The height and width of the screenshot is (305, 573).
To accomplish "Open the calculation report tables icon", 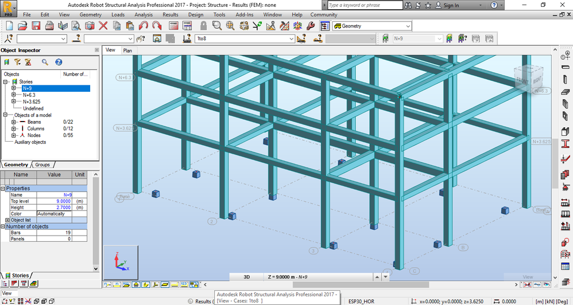I will 187,26.
